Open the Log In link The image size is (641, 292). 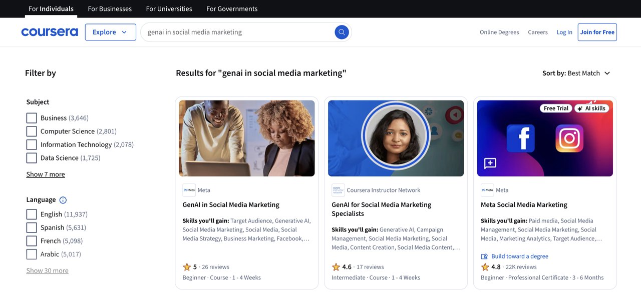tap(564, 32)
